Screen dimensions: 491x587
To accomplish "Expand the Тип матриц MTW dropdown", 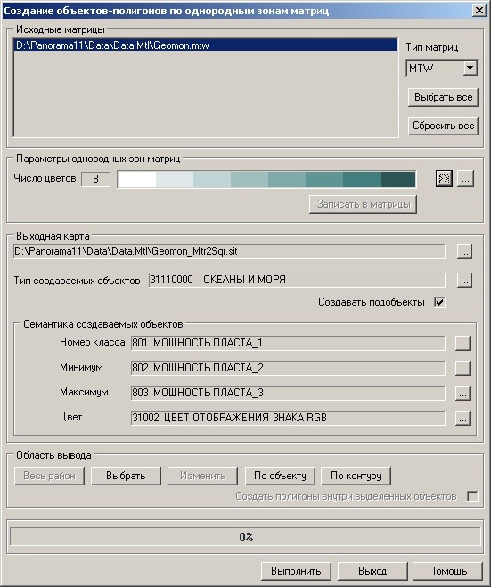I will pos(470,69).
